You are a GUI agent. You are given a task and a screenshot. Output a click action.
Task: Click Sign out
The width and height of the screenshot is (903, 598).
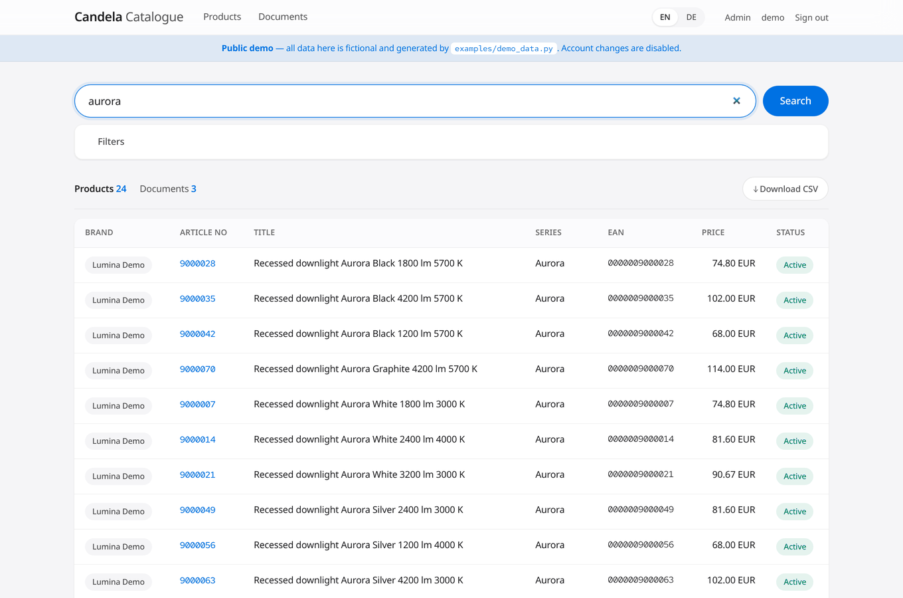(811, 17)
